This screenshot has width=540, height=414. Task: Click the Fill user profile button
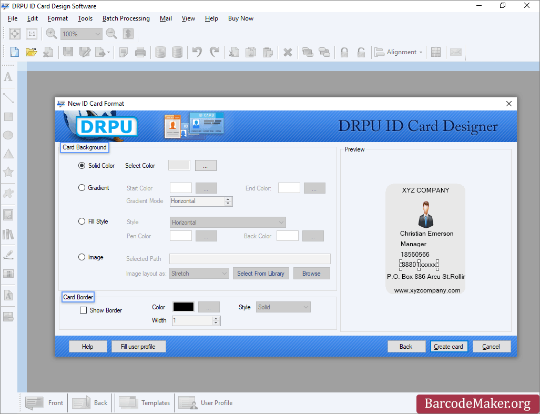coord(138,347)
